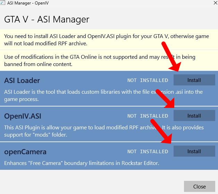Install the OpenIV.ASI plugin
The width and height of the screenshot is (218, 194).
194,116
